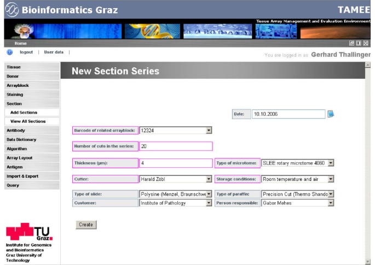This screenshot has height=265, width=375.
Task: Open the Data Dictionary menu
Action: click(x=32, y=139)
